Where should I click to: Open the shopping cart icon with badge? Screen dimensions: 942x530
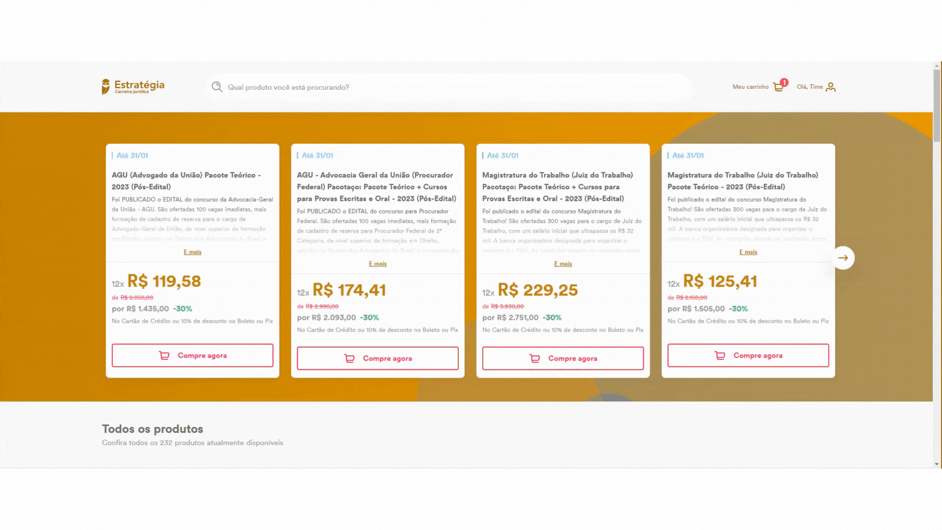[780, 86]
